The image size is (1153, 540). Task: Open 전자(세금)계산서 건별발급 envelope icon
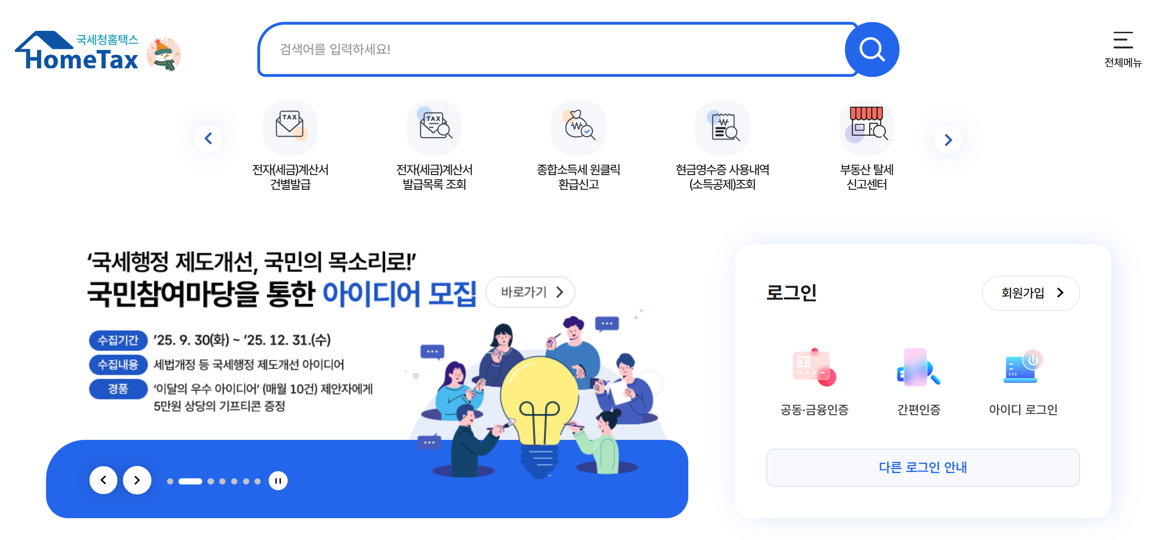pyautogui.click(x=290, y=127)
